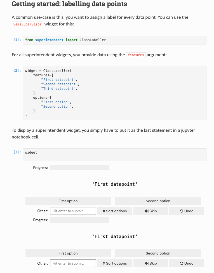Click the widget code cell
Screen dimensions: 214x273
[115, 154]
